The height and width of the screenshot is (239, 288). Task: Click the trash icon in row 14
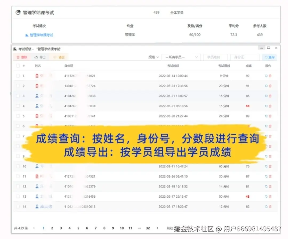(270, 207)
